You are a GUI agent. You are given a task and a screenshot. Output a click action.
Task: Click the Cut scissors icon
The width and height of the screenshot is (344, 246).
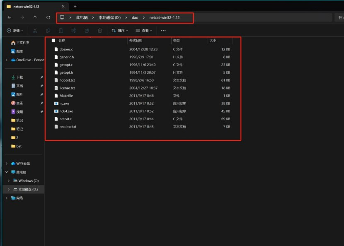click(x=35, y=31)
